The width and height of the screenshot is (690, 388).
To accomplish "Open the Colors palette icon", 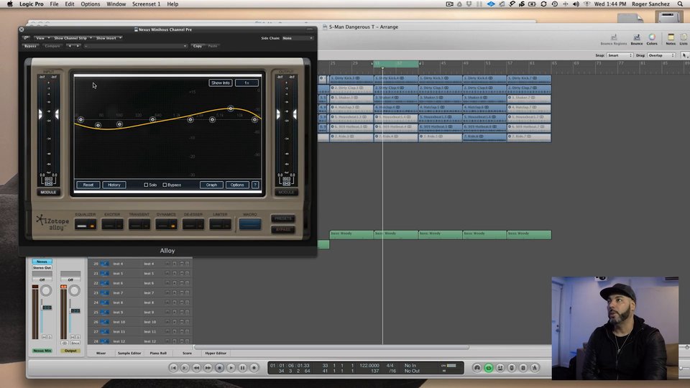I will click(652, 37).
